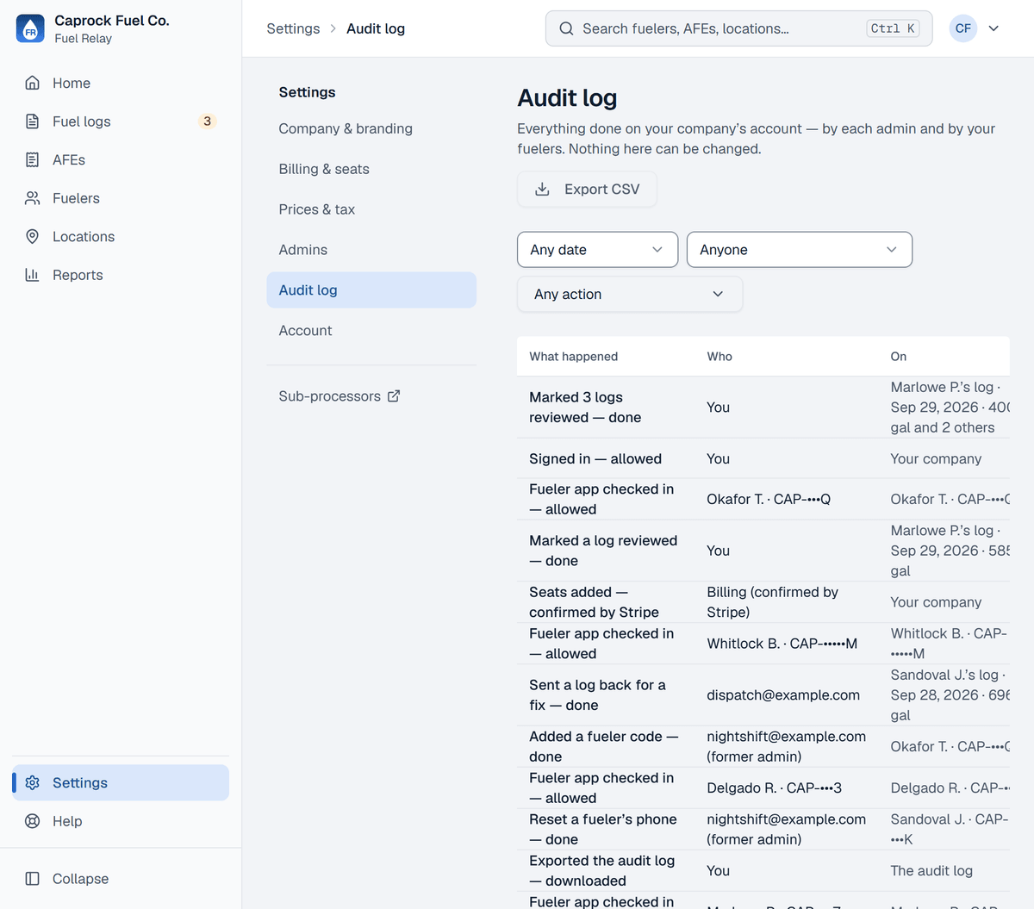This screenshot has width=1034, height=909.
Task: Click 'Billing (confirmed by Stripe)' cell
Action: [772, 602]
